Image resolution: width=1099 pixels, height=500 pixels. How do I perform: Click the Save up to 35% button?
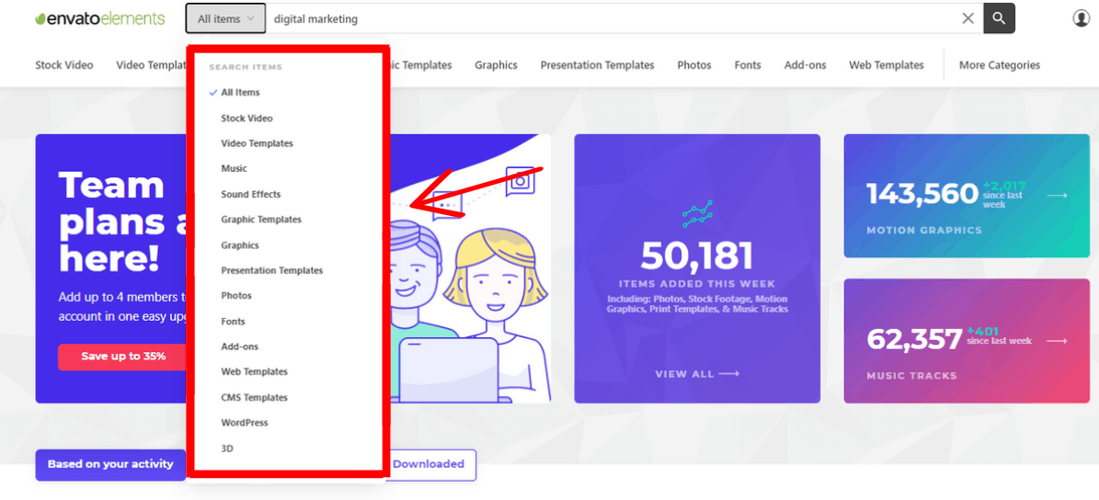pos(122,357)
